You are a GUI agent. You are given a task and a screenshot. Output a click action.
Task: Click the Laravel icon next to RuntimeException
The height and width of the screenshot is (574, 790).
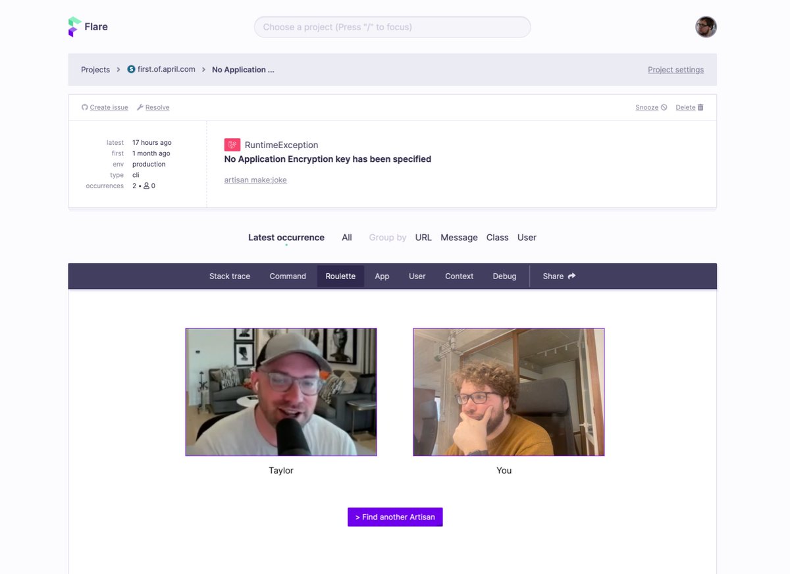tap(232, 145)
